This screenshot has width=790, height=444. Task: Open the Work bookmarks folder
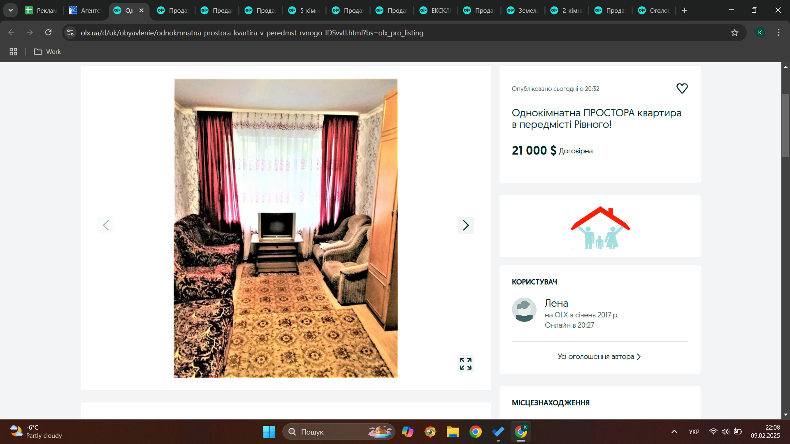[47, 51]
